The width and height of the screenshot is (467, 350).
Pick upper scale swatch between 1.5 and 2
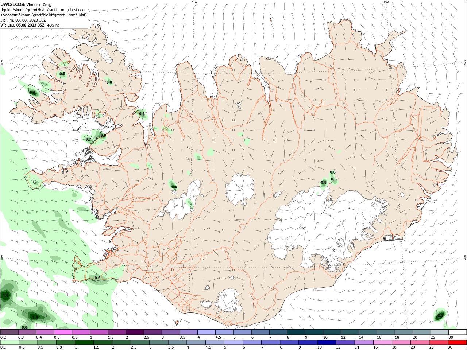tap(117, 332)
